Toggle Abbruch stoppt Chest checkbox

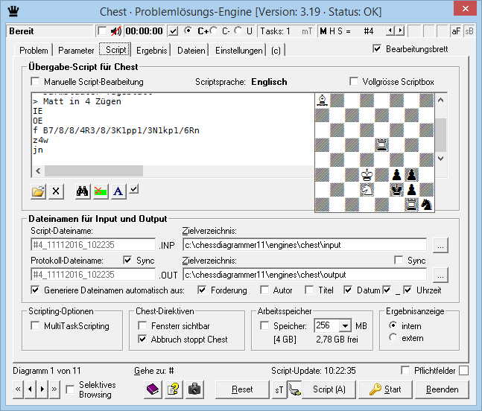[142, 339]
